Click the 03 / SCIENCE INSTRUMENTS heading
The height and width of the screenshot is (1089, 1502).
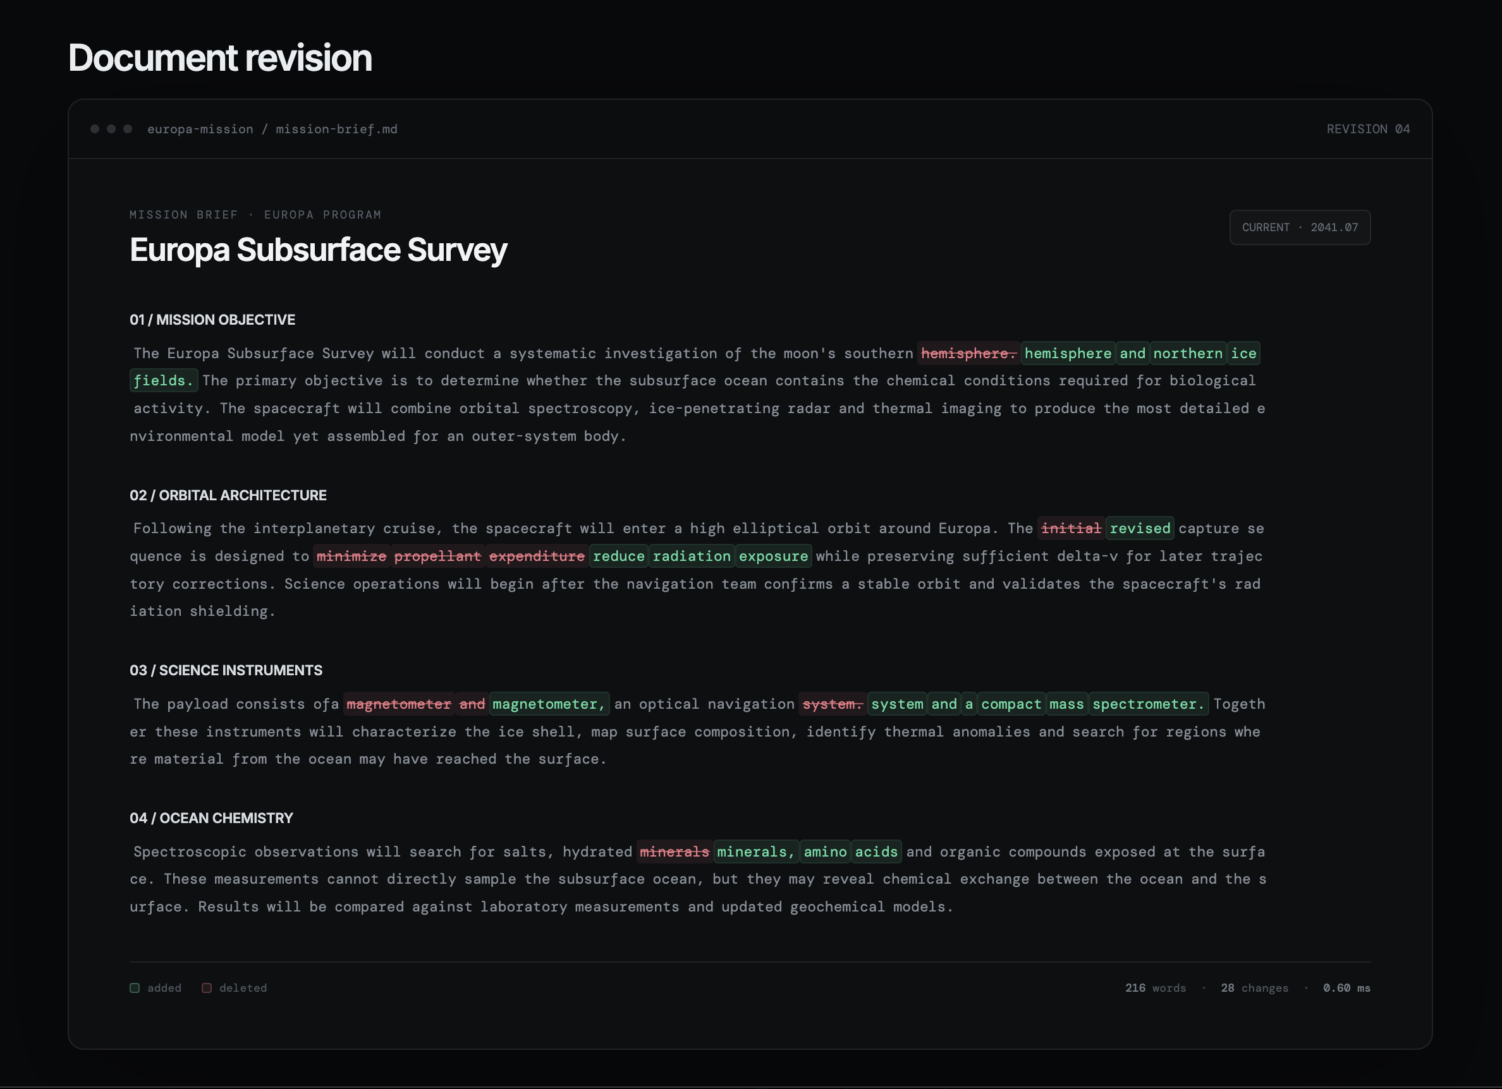click(226, 670)
